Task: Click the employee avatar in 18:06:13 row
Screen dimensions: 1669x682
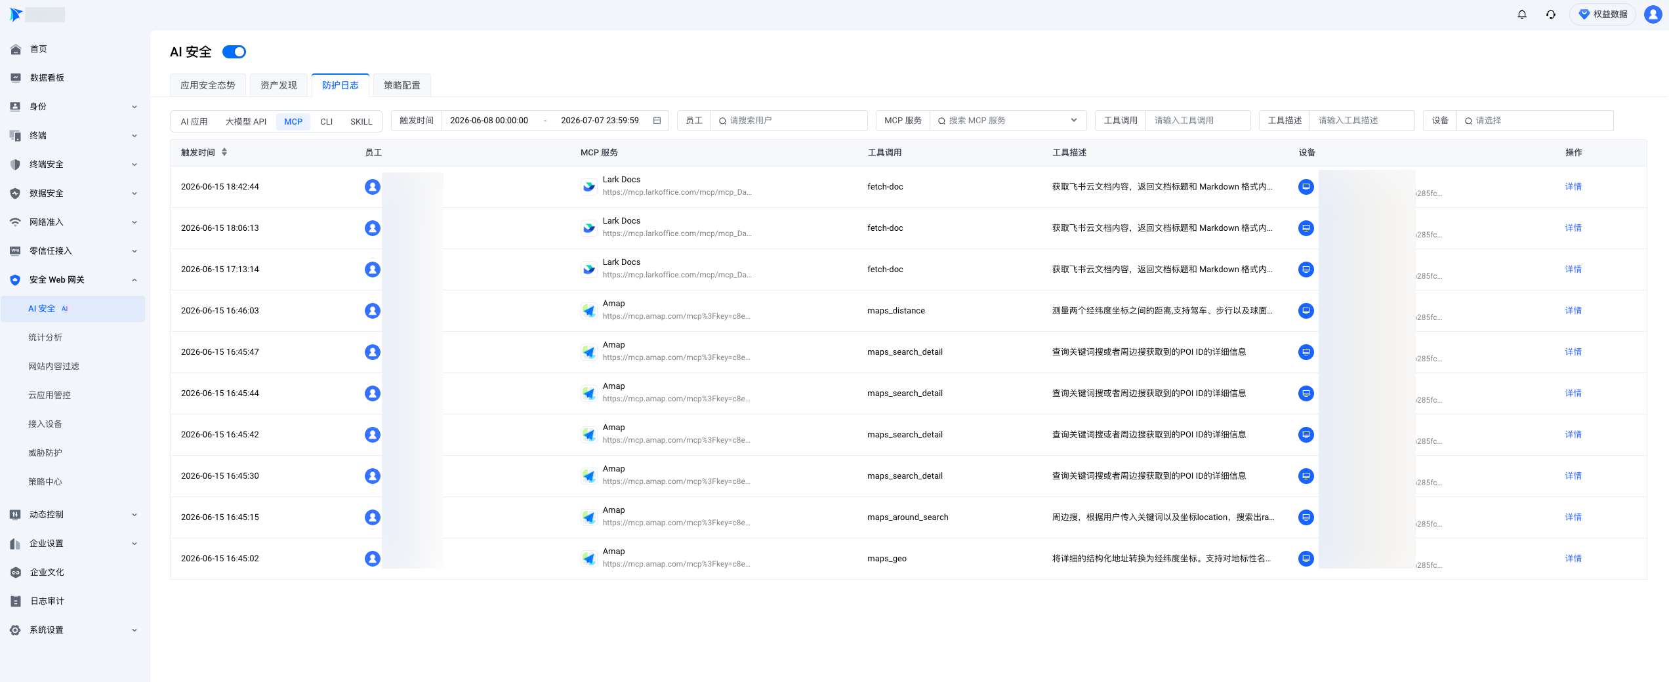Action: point(373,228)
